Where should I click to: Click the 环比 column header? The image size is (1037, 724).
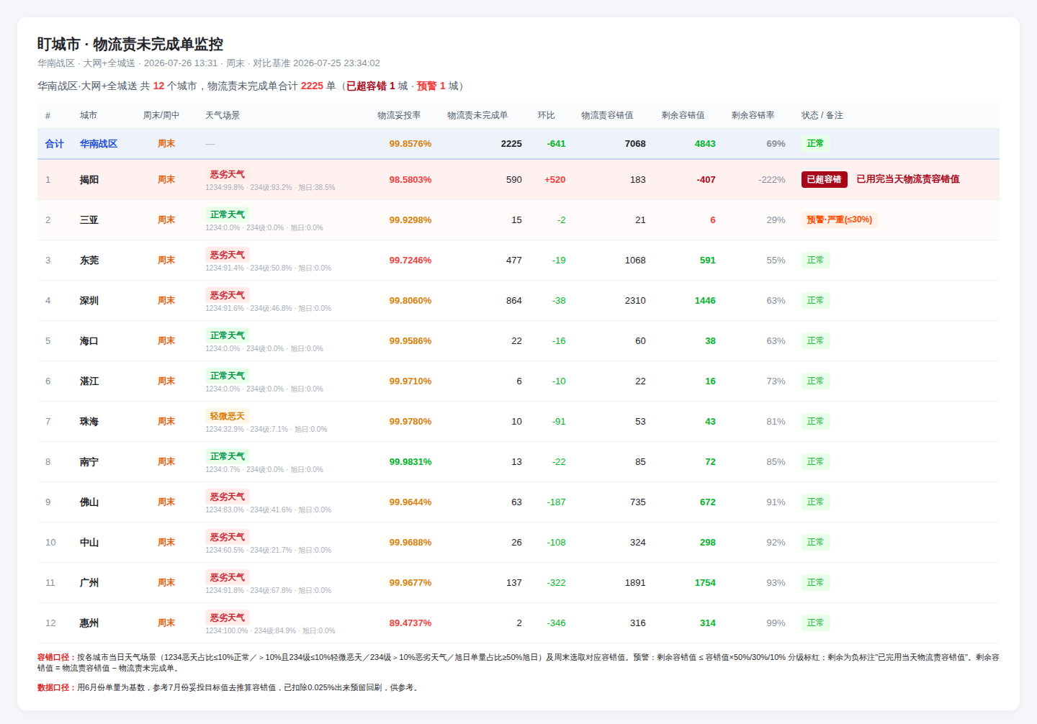click(546, 115)
